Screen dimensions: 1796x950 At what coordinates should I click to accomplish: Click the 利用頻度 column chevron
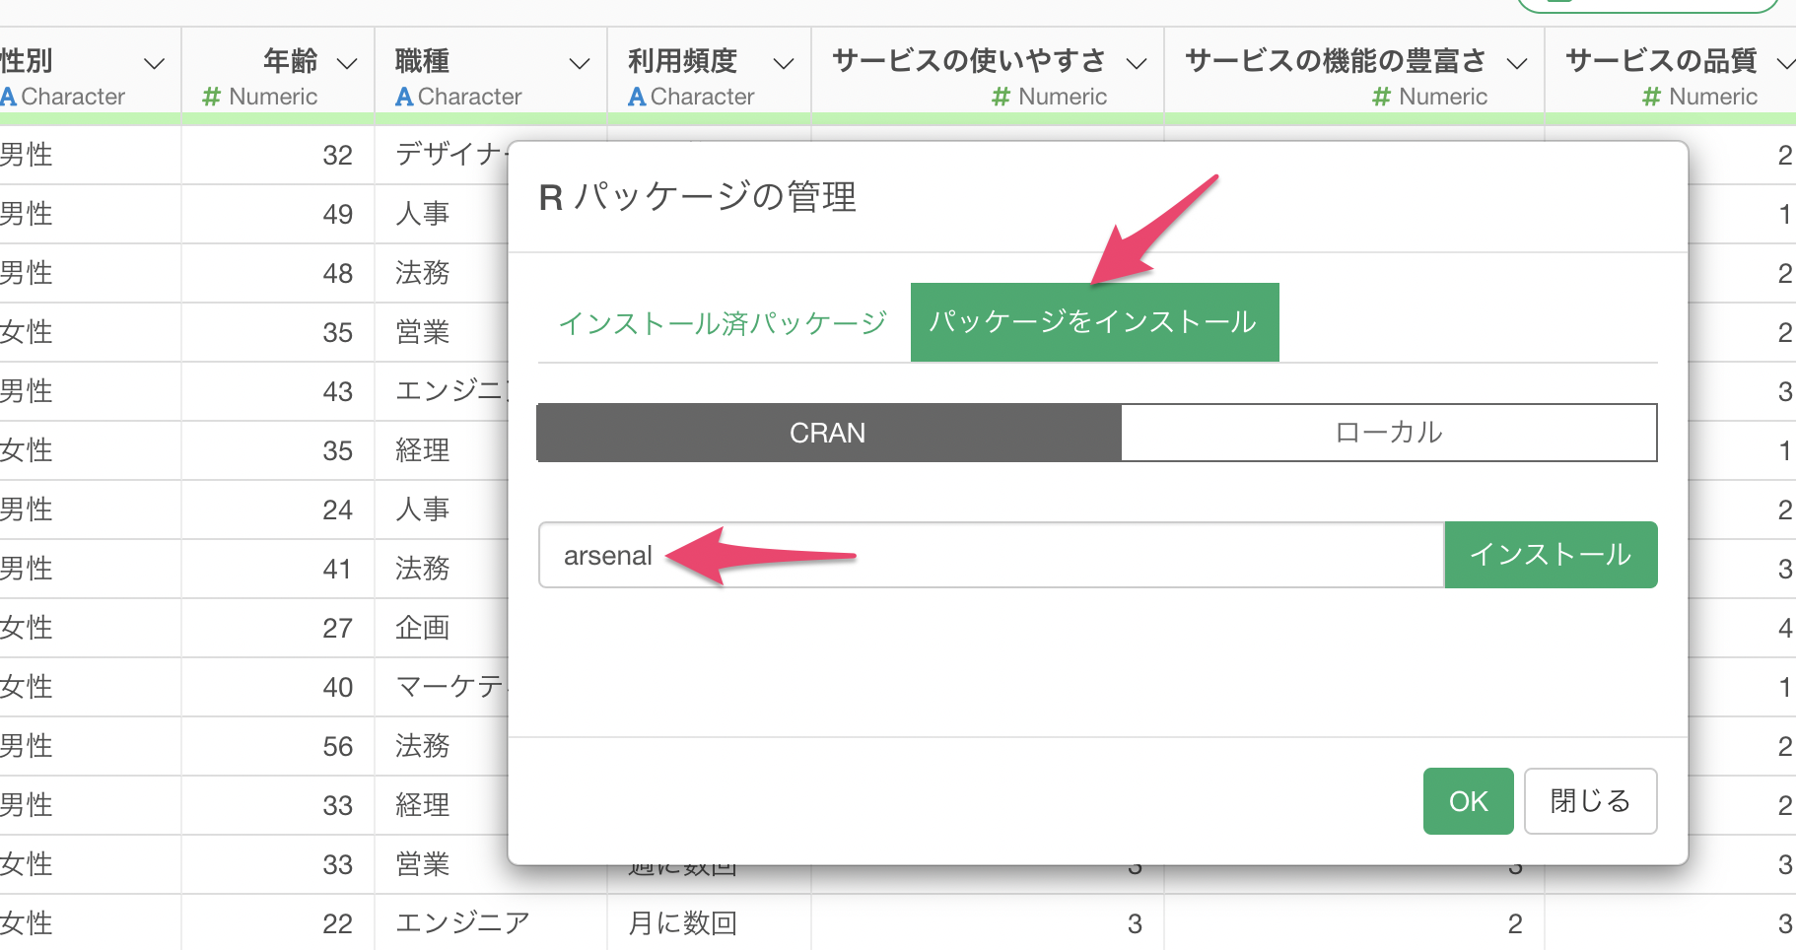point(784,63)
